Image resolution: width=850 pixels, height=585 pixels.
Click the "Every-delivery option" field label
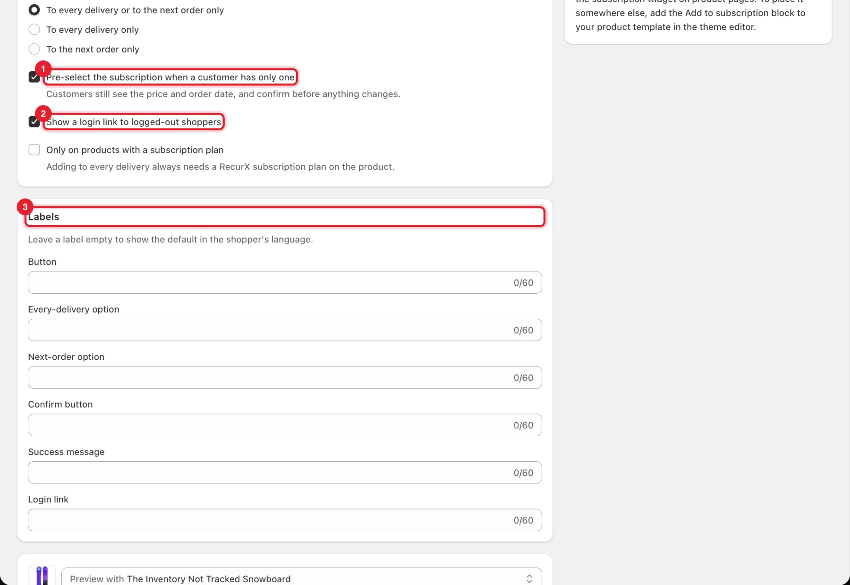pos(74,309)
